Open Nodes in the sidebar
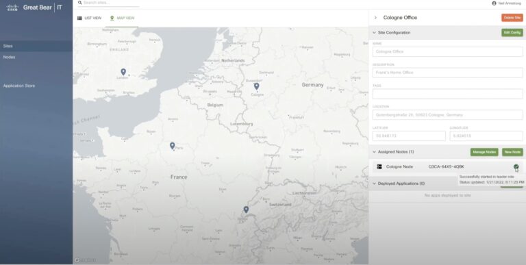The height and width of the screenshot is (265, 526). [9, 57]
